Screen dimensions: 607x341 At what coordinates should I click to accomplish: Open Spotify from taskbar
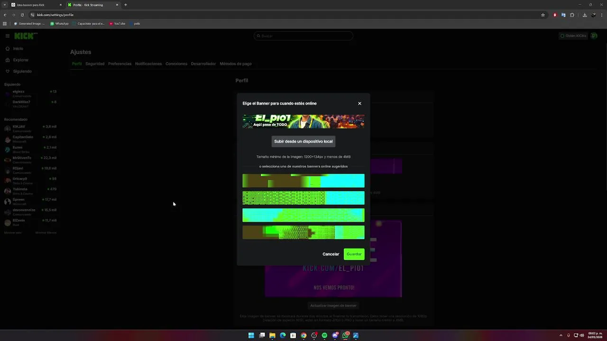[x=324, y=335]
